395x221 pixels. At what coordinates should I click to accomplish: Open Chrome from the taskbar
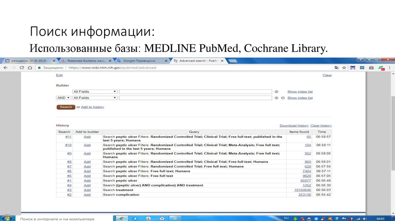click(122, 218)
